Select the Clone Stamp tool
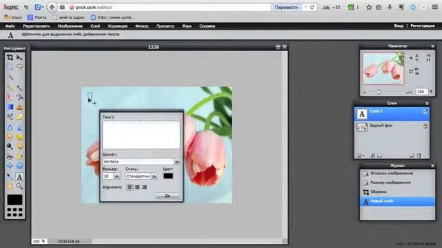 coord(19,107)
